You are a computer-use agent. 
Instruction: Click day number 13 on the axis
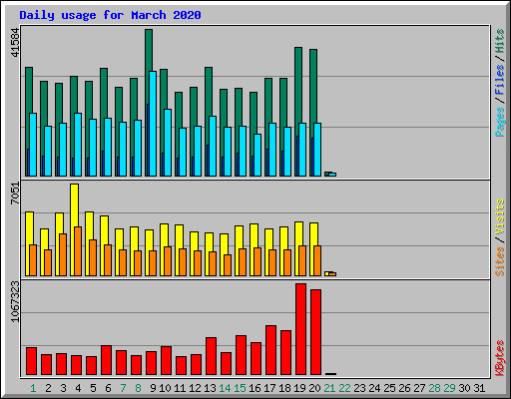click(x=210, y=388)
